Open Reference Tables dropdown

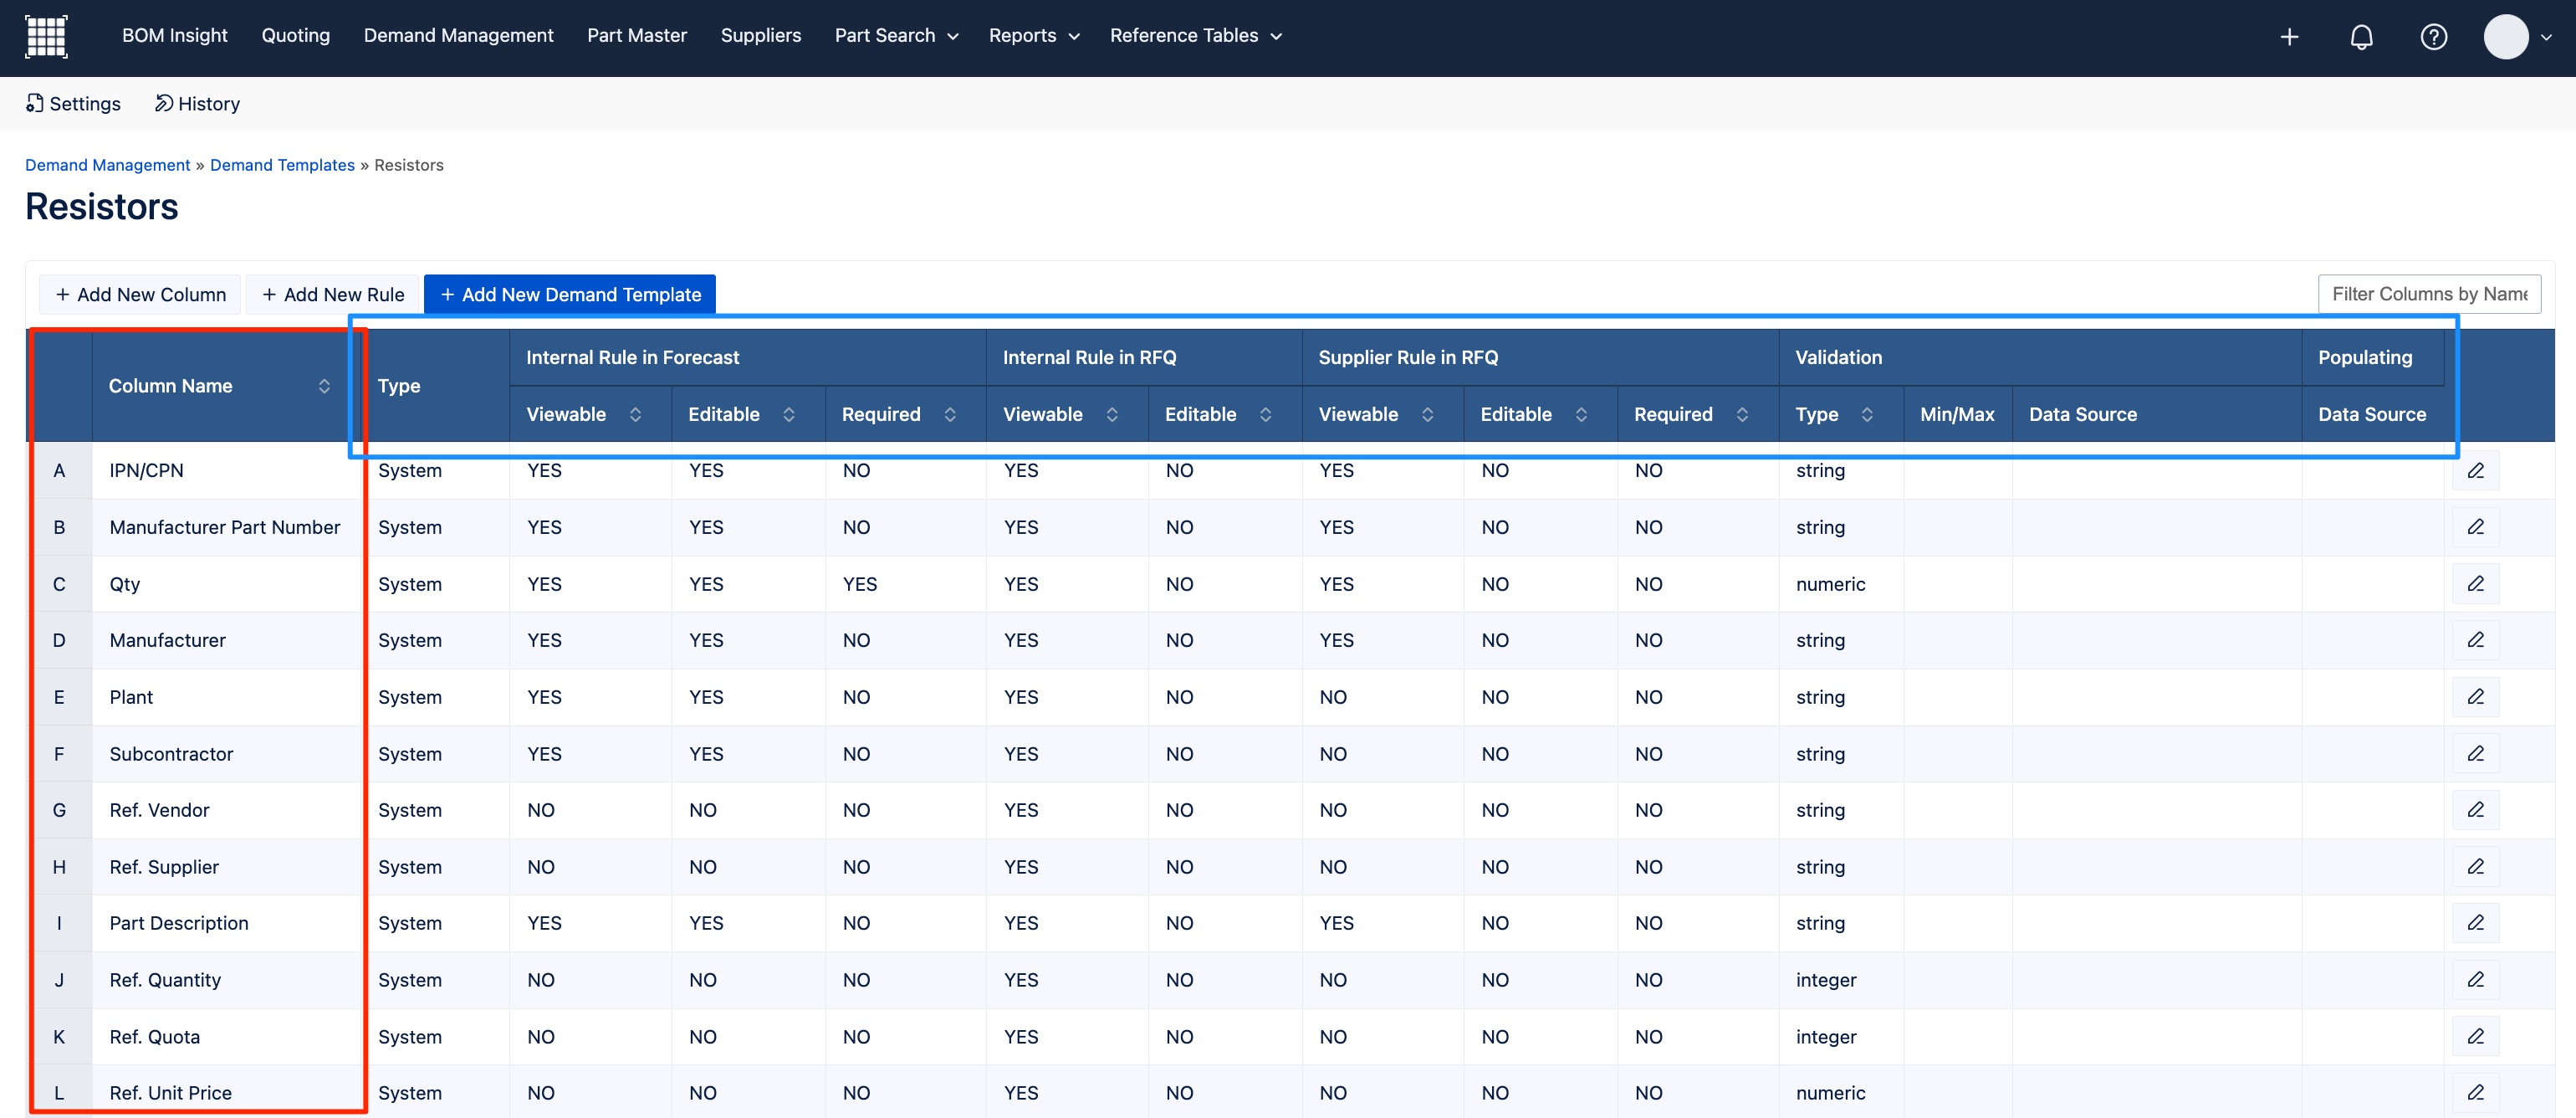[1196, 36]
